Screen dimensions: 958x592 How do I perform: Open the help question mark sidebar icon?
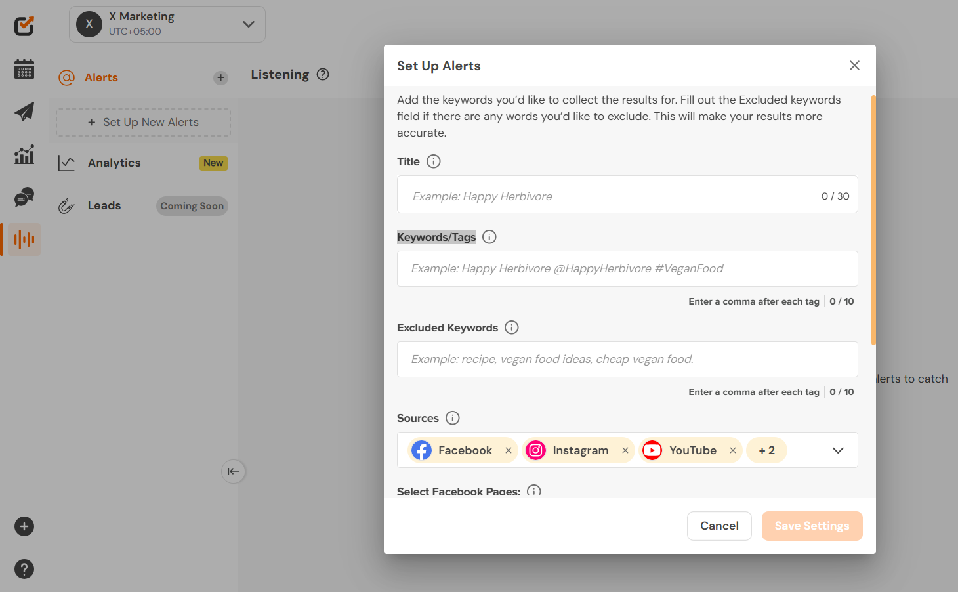[x=24, y=569]
